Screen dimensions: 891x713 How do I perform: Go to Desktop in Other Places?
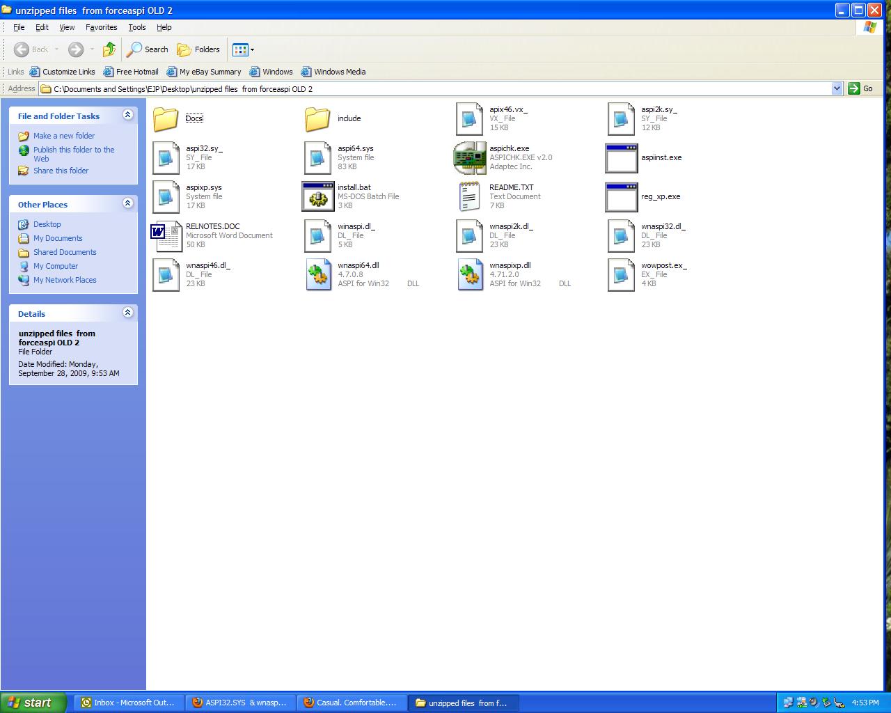pyautogui.click(x=47, y=224)
